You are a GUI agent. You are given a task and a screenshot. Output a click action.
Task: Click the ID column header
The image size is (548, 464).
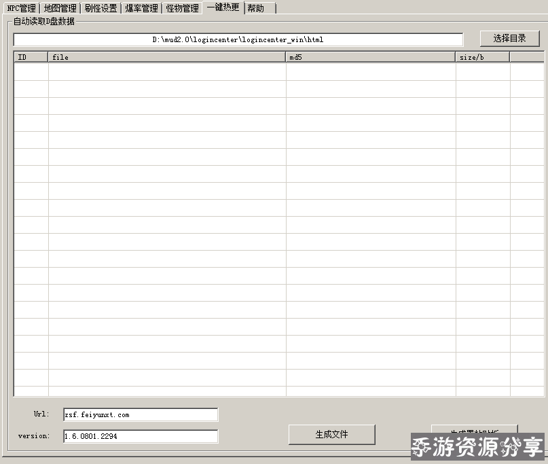click(31, 57)
